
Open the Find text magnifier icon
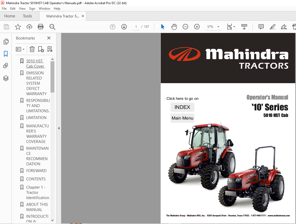pyautogui.click(x=52, y=27)
